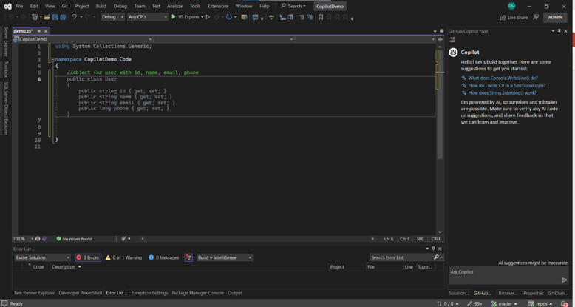Open the Server Explorer side tab
Screen dimensions: 575x307
tap(5, 41)
